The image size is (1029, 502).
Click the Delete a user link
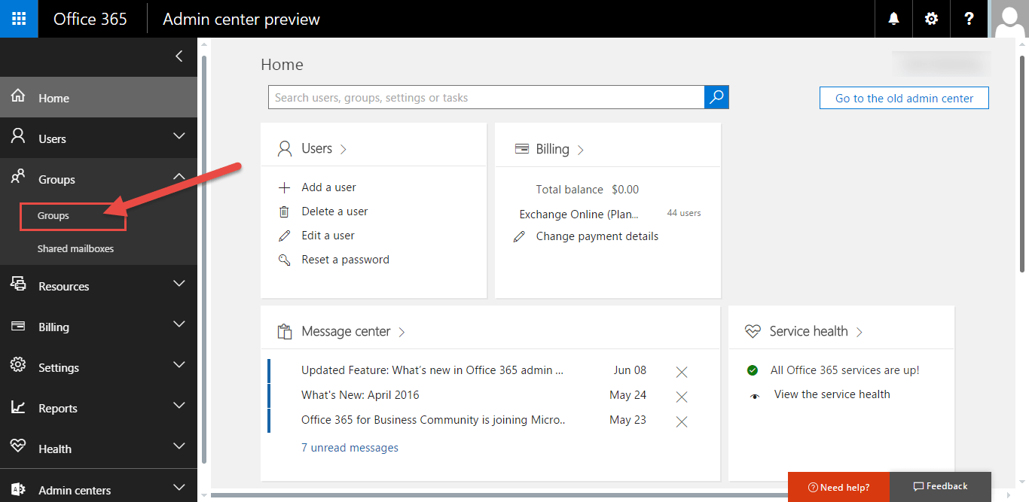[x=334, y=211]
